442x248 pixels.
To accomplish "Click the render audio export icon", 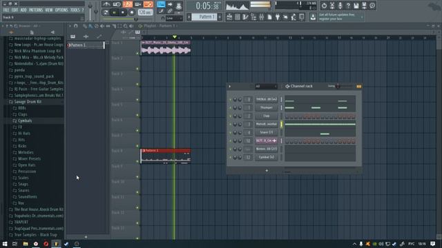I will click(x=364, y=6).
